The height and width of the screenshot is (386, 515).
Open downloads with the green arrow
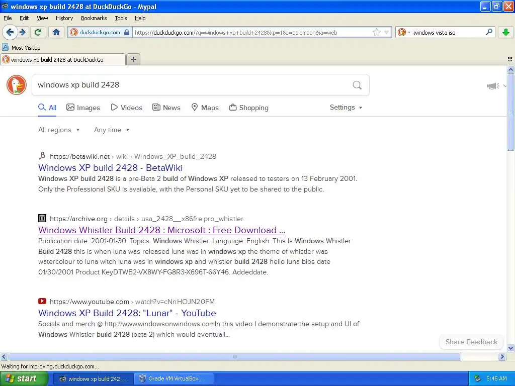pyautogui.click(x=506, y=32)
